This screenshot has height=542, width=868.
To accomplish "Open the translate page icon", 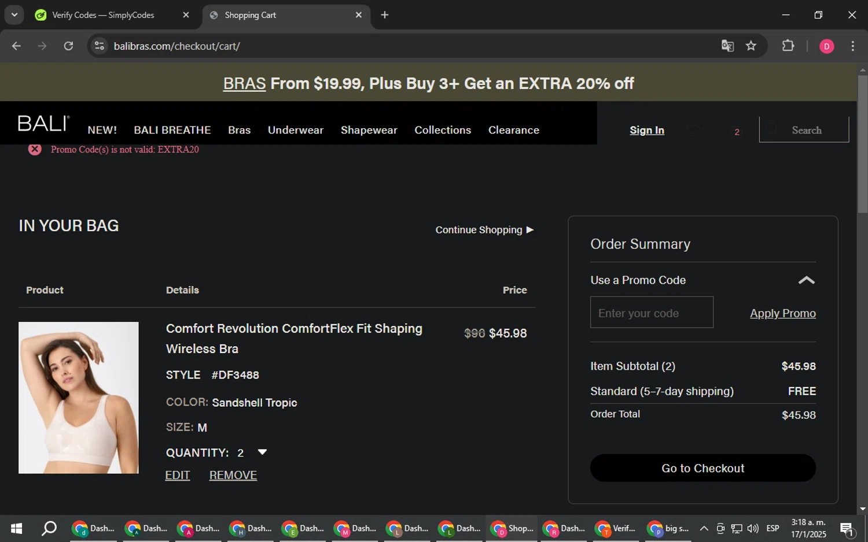I will pos(727,46).
